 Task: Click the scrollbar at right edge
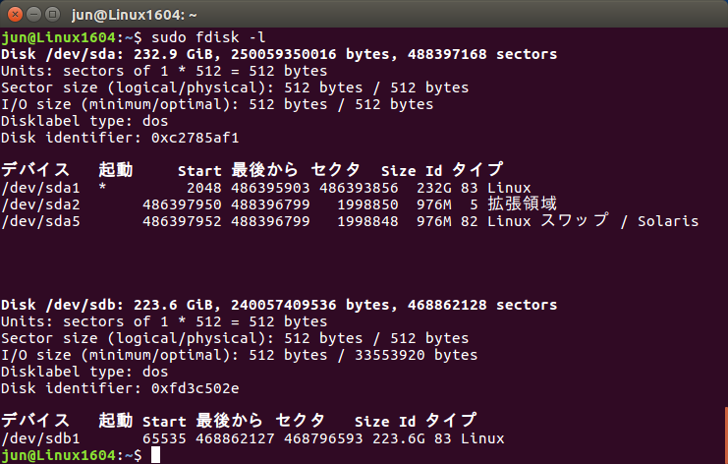tap(726, 435)
